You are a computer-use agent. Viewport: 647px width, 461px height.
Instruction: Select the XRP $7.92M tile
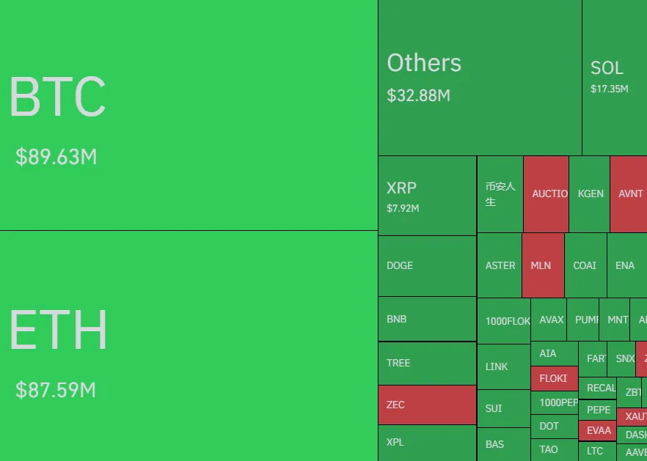427,195
